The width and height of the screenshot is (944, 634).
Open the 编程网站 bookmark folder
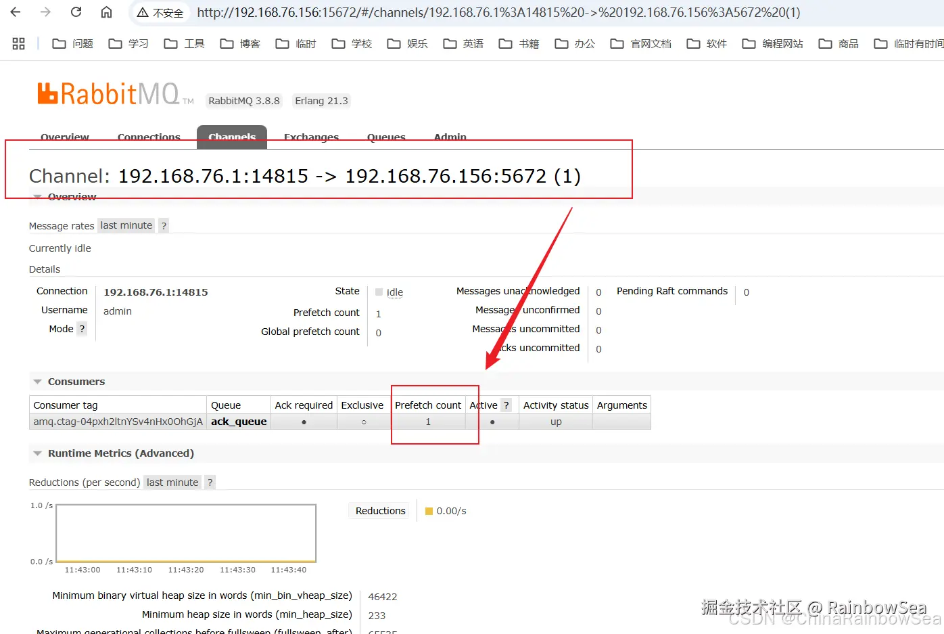pos(773,43)
